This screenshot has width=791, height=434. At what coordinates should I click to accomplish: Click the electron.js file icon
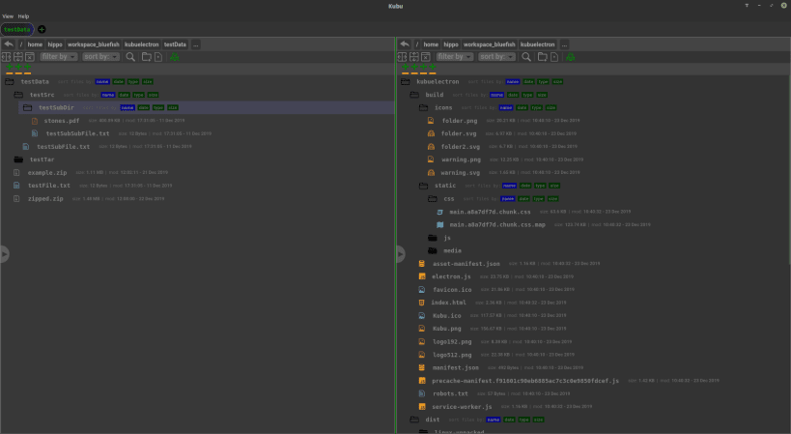coord(422,276)
